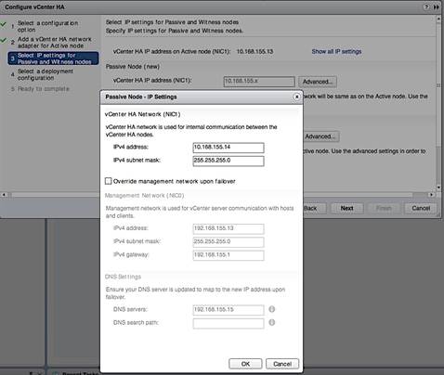Click the vCenter HA Network (NIC1) heading

tap(142, 114)
